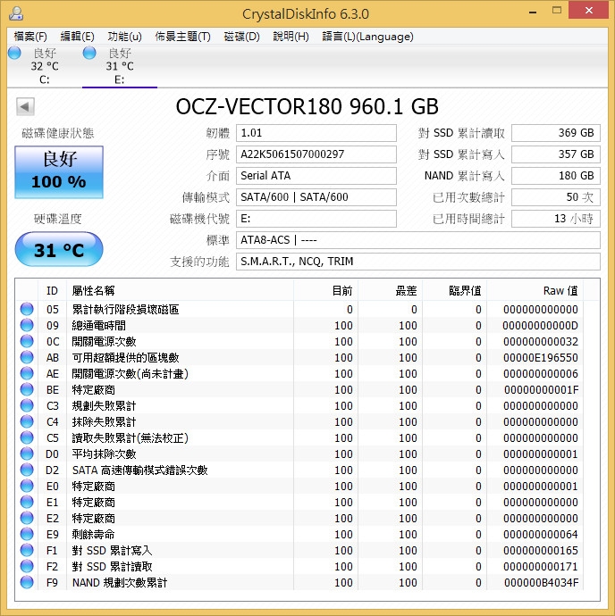Open the 說明(H) menu
The height and width of the screenshot is (616, 615).
pos(291,37)
